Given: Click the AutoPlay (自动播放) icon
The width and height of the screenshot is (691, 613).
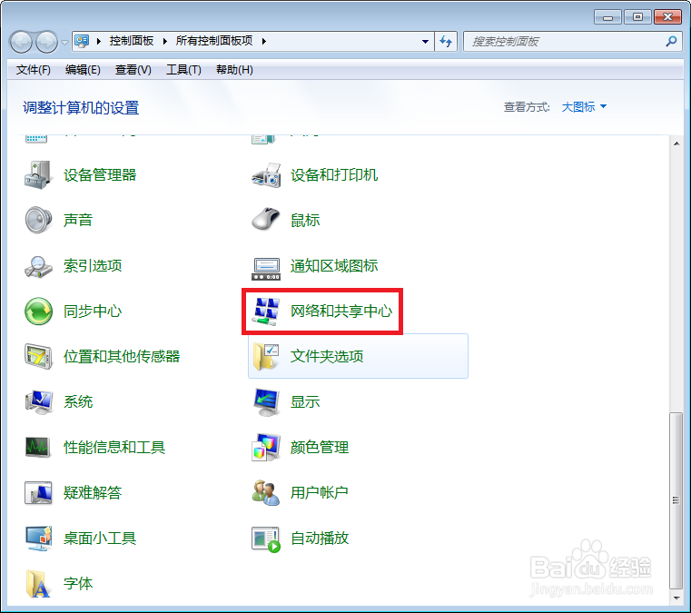Looking at the screenshot, I should (x=266, y=539).
